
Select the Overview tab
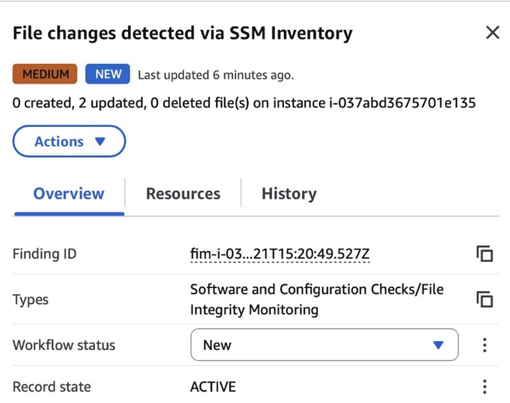click(x=68, y=193)
